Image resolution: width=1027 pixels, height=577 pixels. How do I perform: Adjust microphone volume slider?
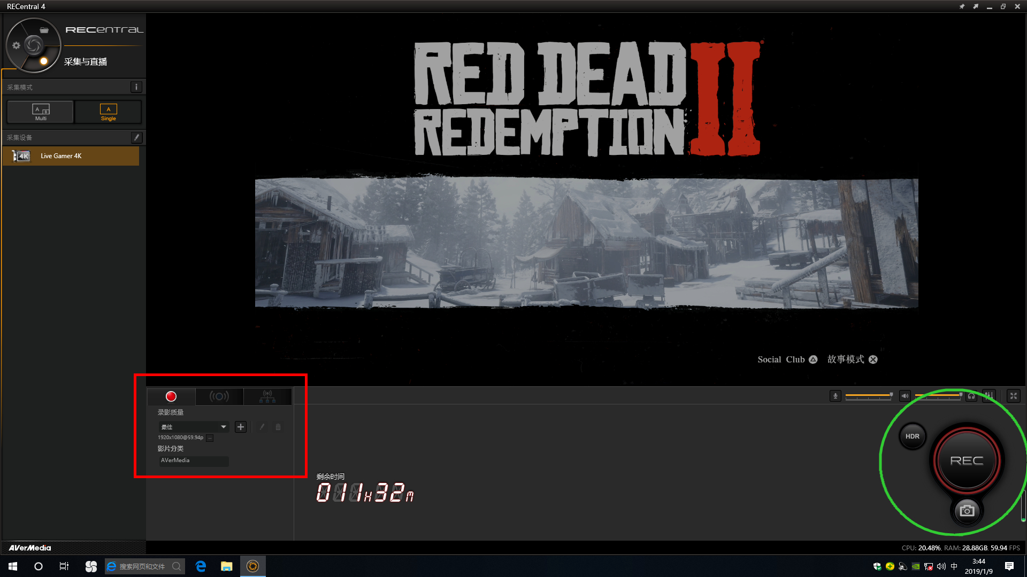(869, 395)
